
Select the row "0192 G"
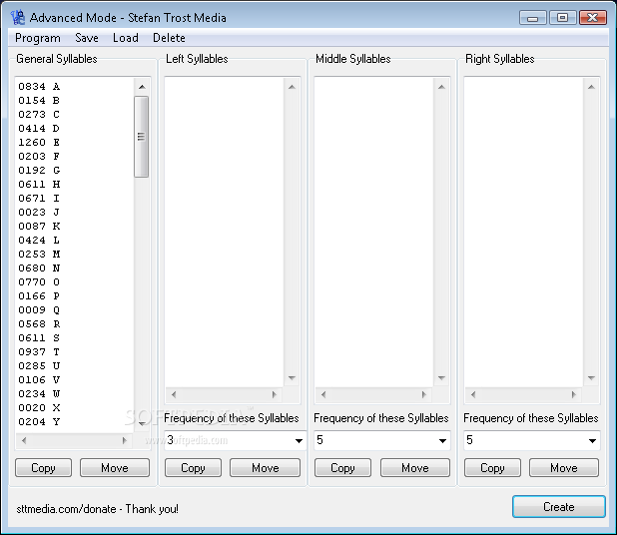[x=39, y=171]
